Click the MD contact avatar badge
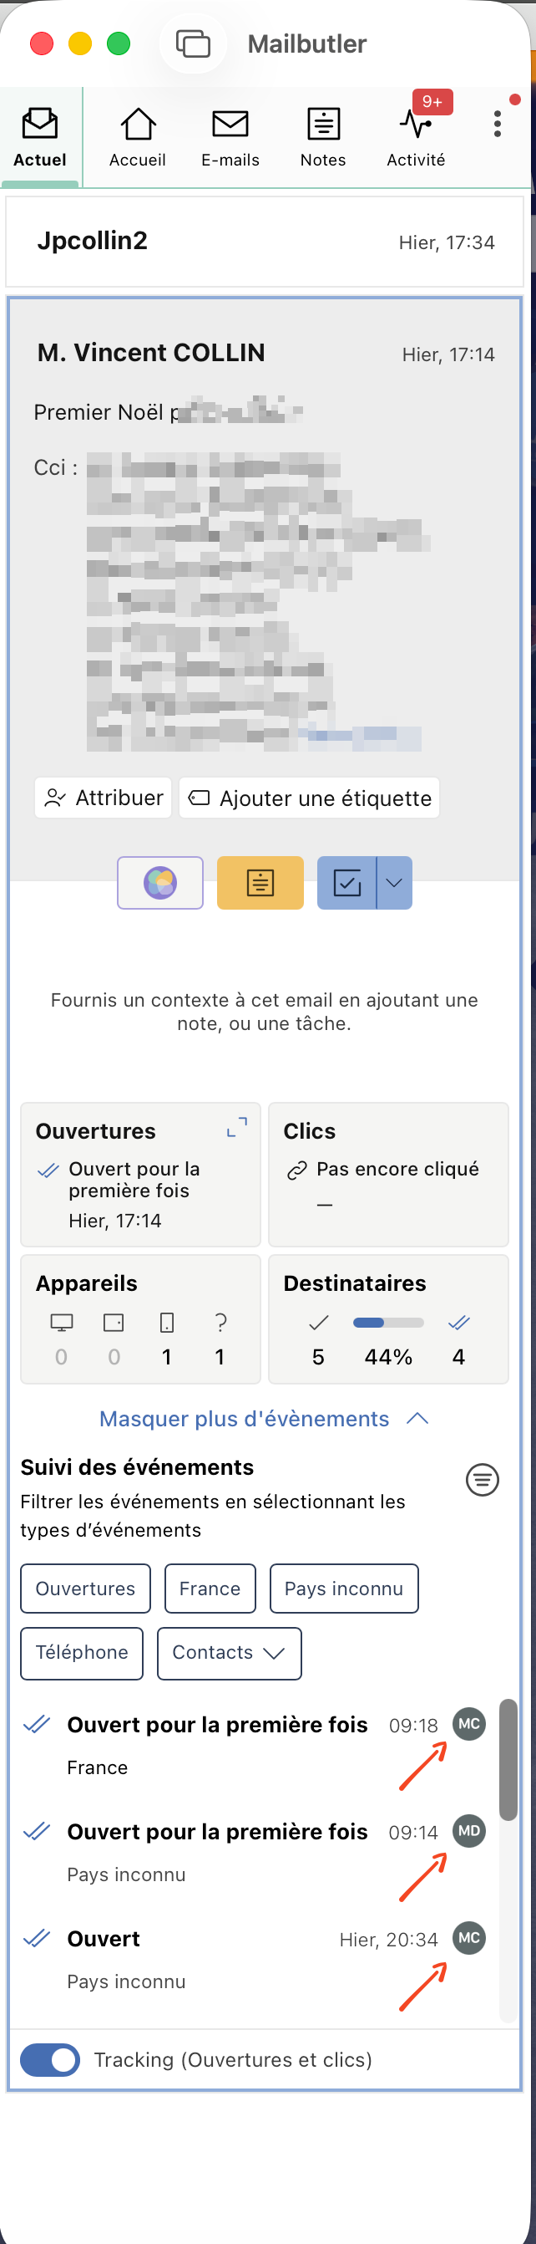This screenshot has width=536, height=2244. pos(469,1831)
